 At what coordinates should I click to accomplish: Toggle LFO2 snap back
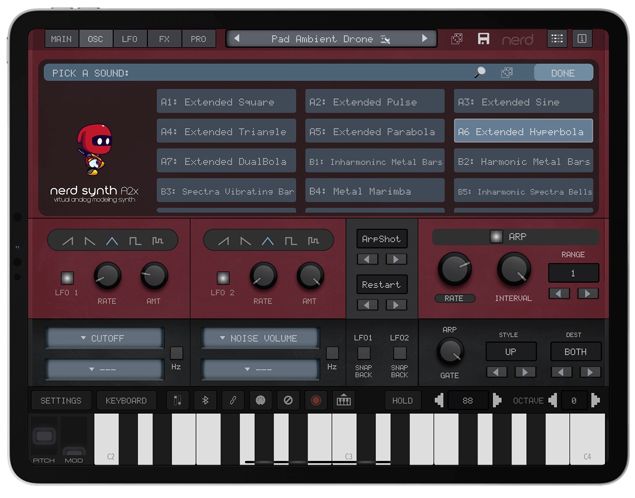click(x=400, y=353)
